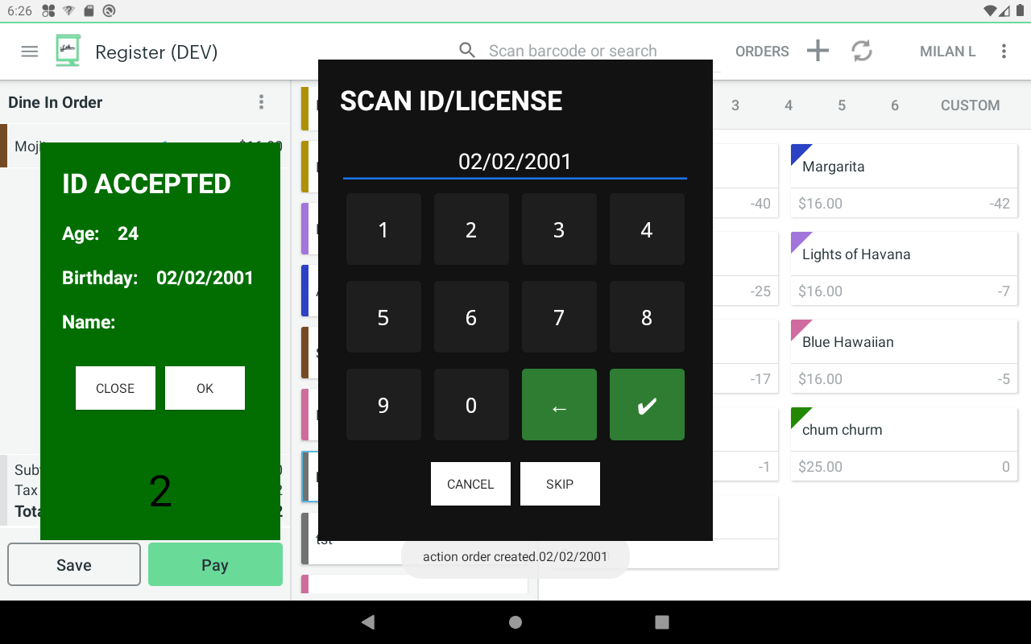Open Dine In Order options menu
This screenshot has width=1031, height=644.
[x=261, y=102]
